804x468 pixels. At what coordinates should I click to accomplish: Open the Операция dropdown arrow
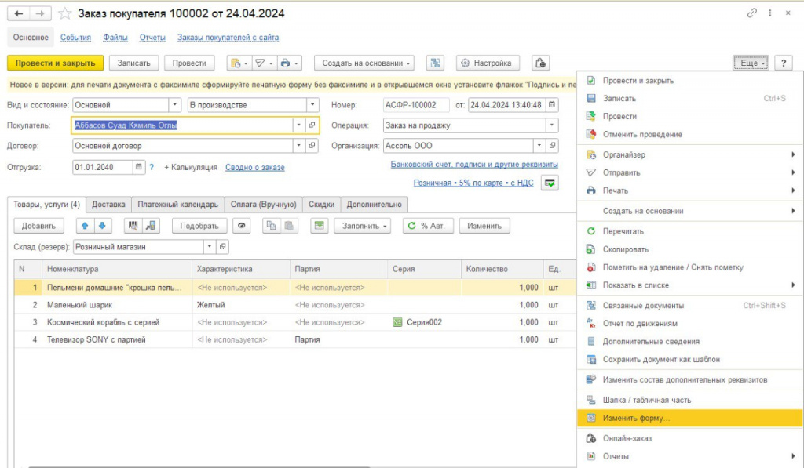[552, 125]
